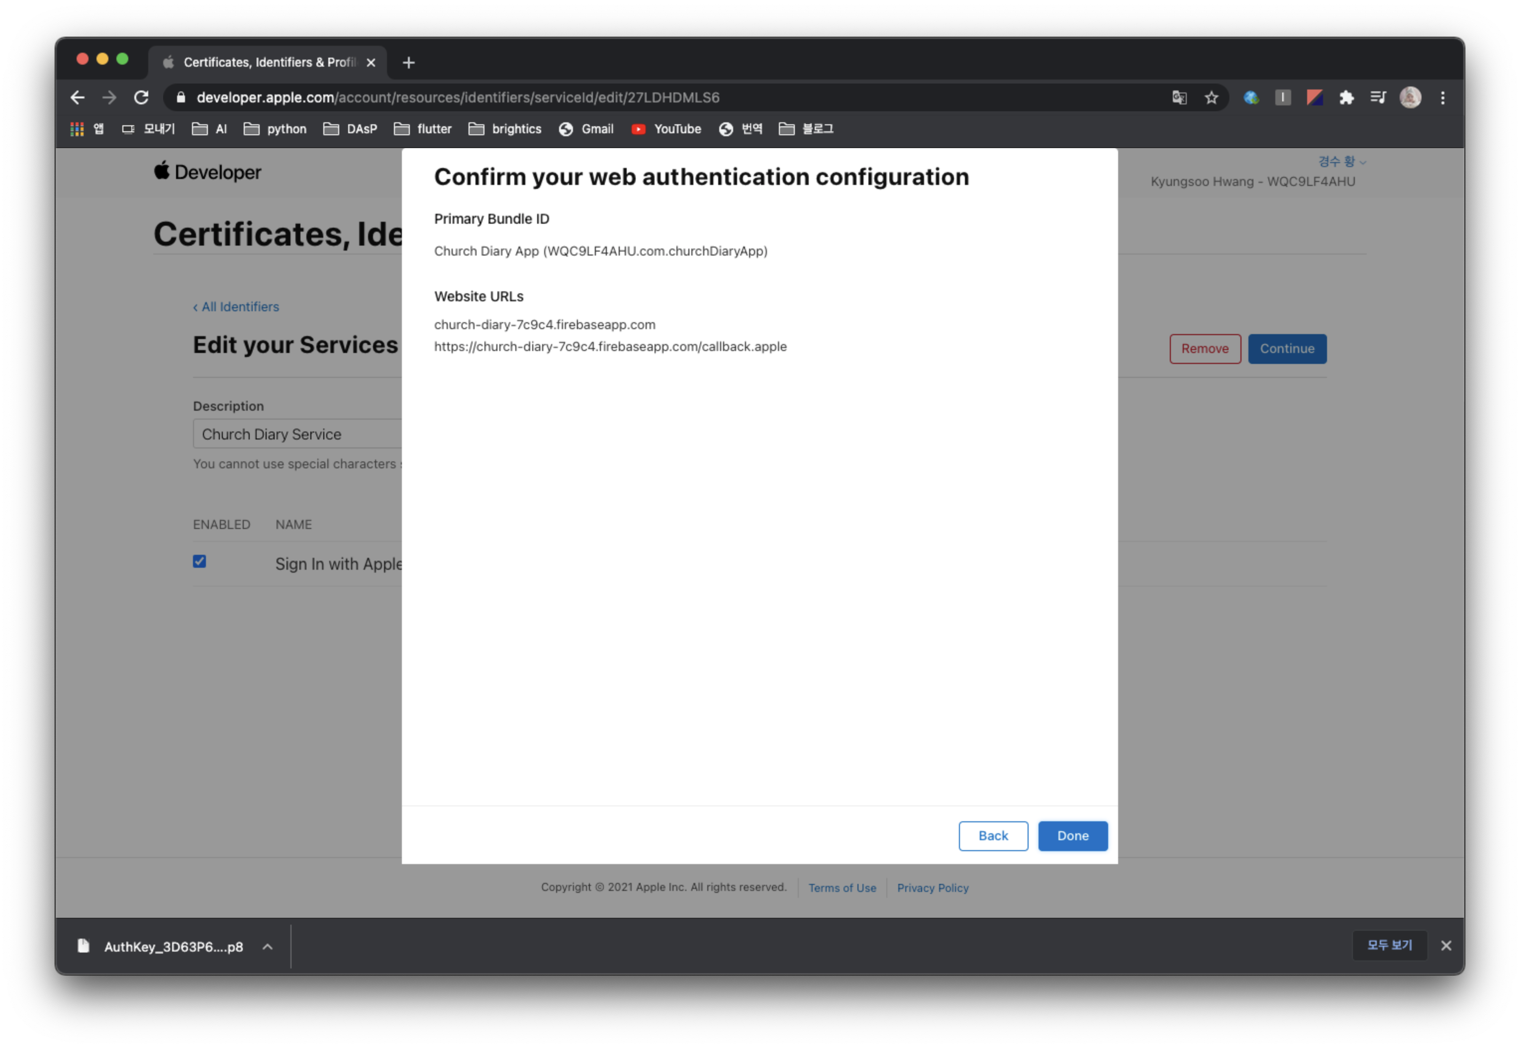Click the Chrome profile avatar
The height and width of the screenshot is (1048, 1520).
click(x=1410, y=98)
